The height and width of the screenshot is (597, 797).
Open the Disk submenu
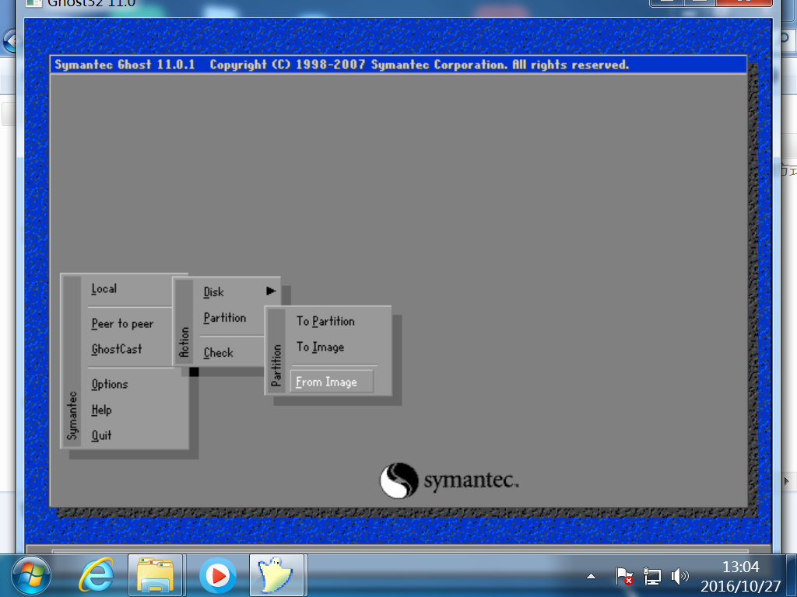pyautogui.click(x=213, y=292)
